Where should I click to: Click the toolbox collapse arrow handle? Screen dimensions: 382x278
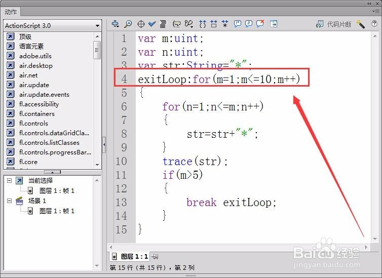point(104,145)
